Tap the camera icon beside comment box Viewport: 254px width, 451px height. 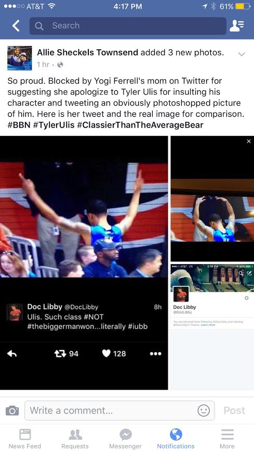[12, 411]
